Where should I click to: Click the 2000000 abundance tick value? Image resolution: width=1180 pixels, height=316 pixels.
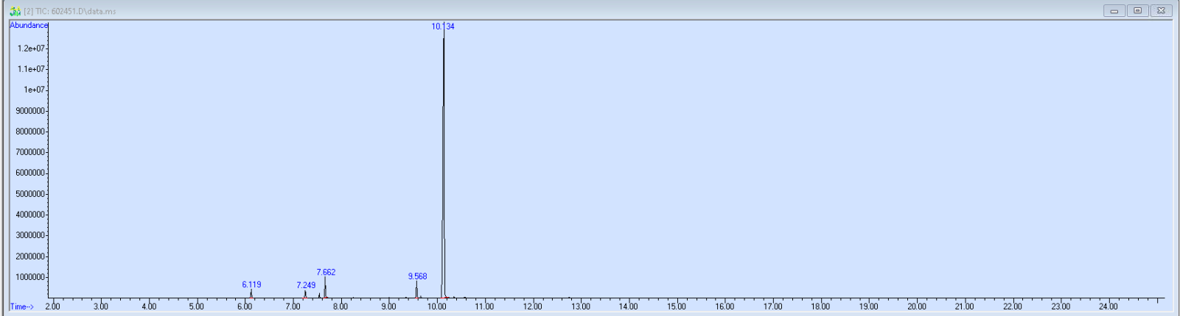(x=31, y=256)
